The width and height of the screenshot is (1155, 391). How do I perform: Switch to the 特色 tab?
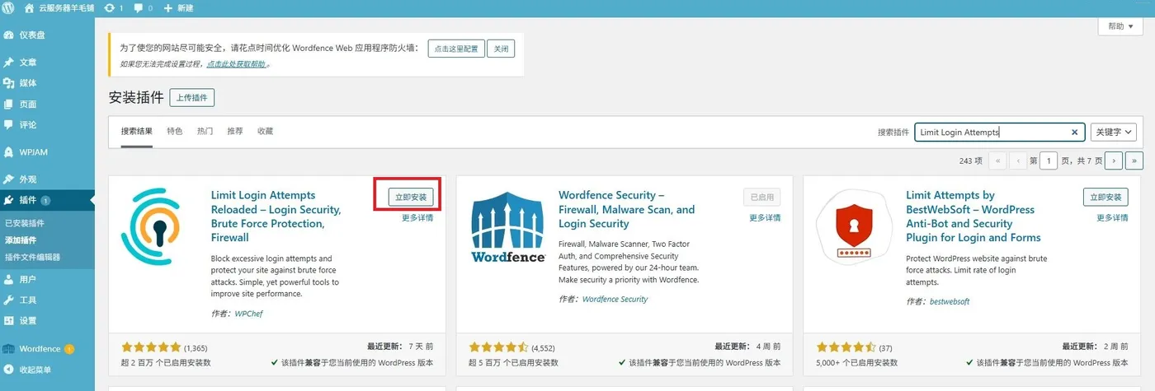pos(175,131)
